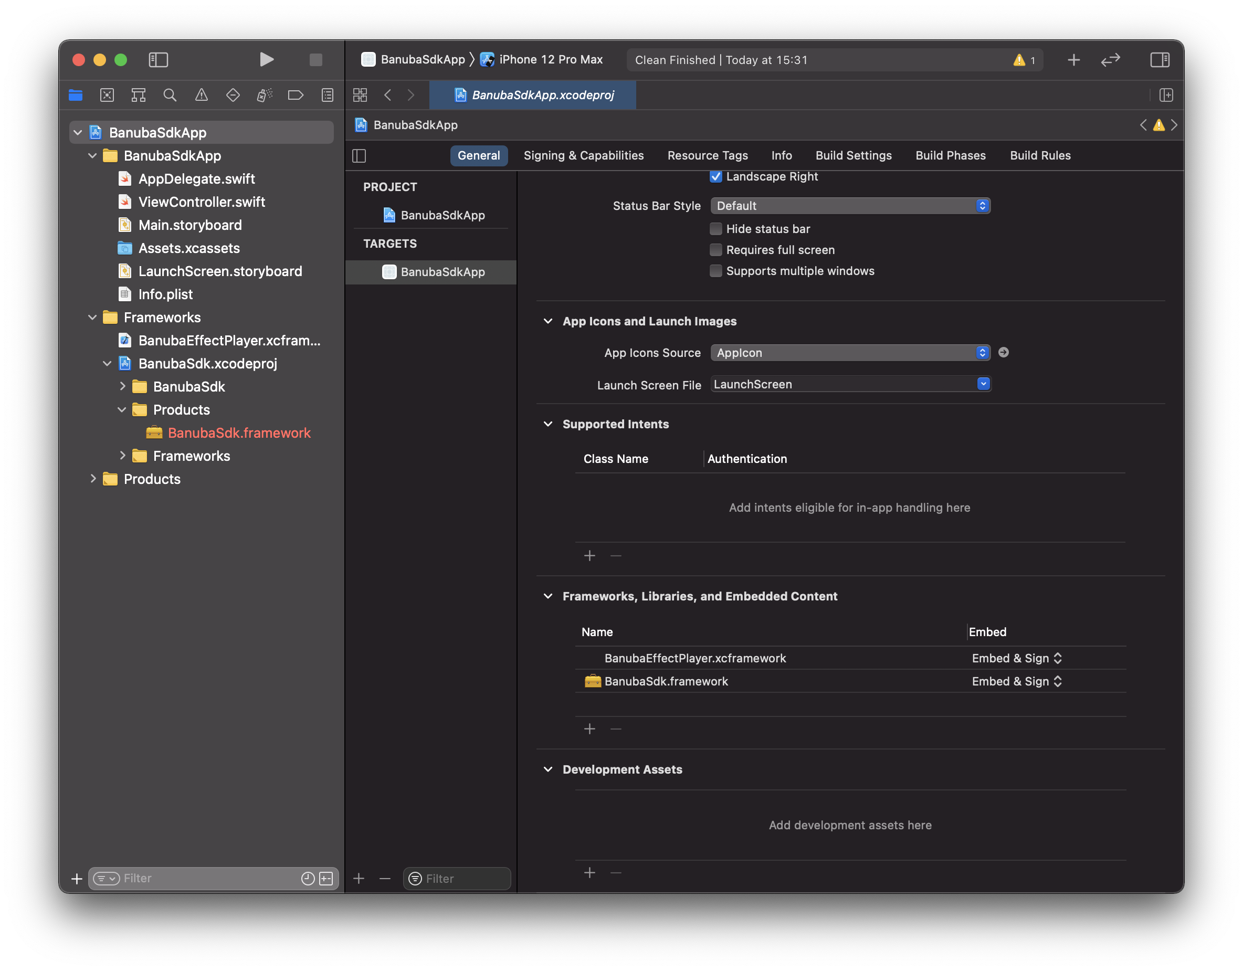Run the app with the Play button

(x=266, y=60)
